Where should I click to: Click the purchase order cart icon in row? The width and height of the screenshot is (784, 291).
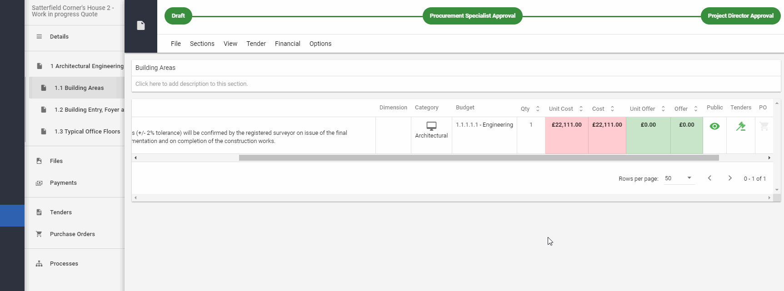pyautogui.click(x=764, y=126)
